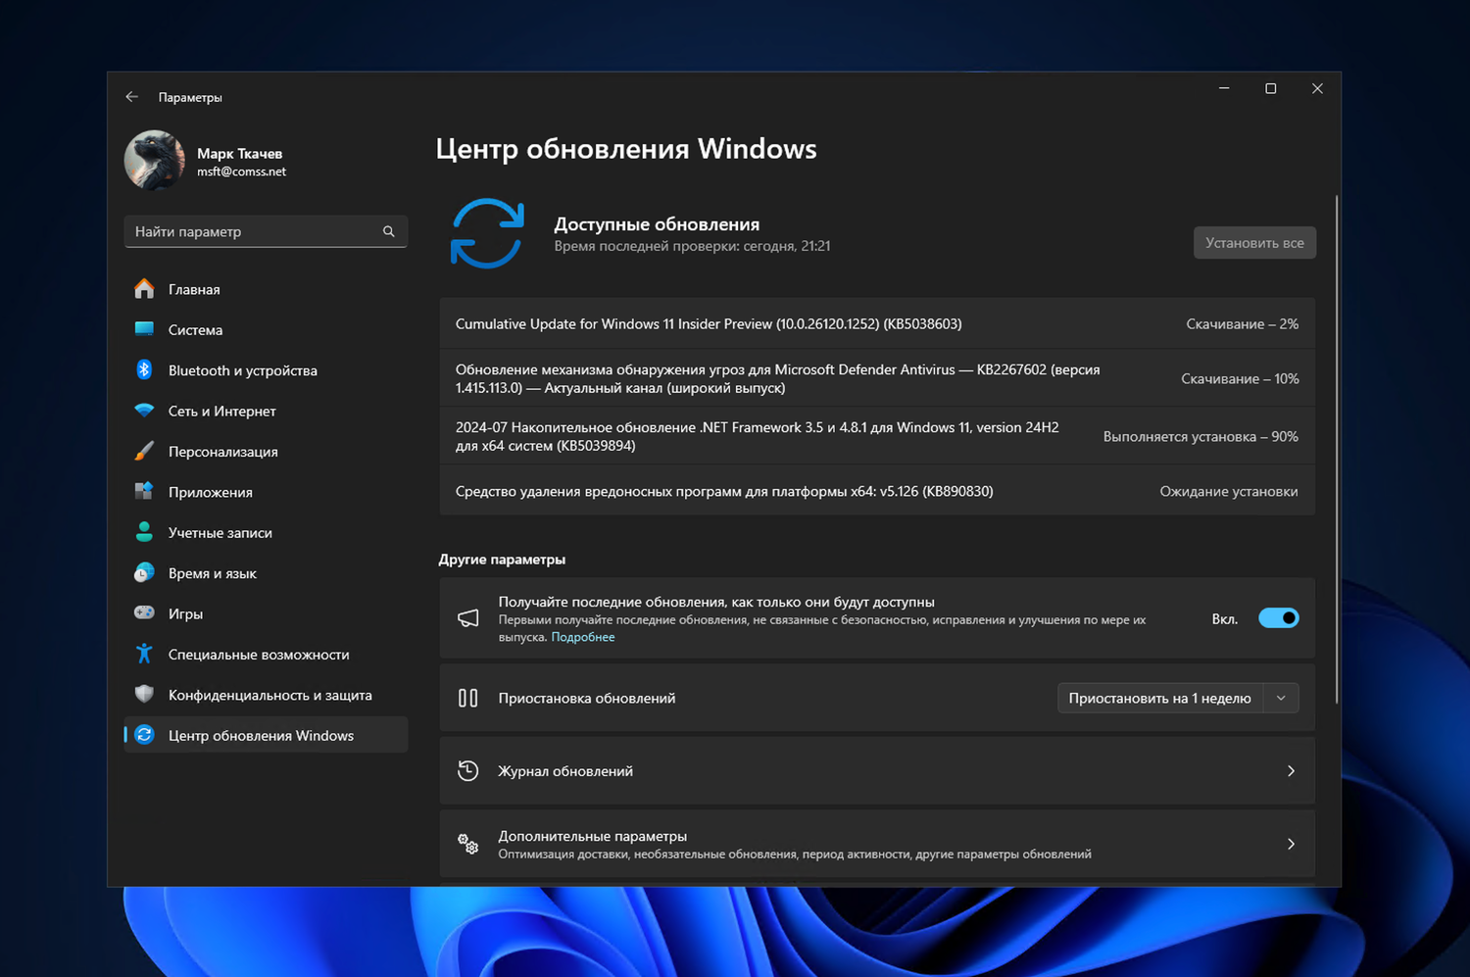
Task: Go to Специальные возможности
Action: coord(266,654)
